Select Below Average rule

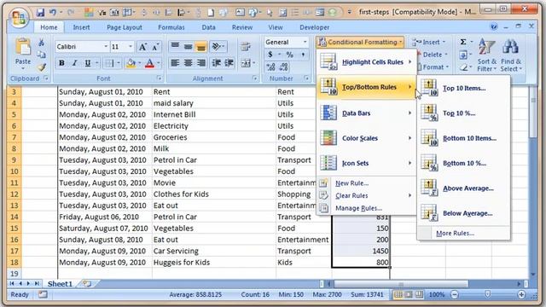click(x=463, y=213)
